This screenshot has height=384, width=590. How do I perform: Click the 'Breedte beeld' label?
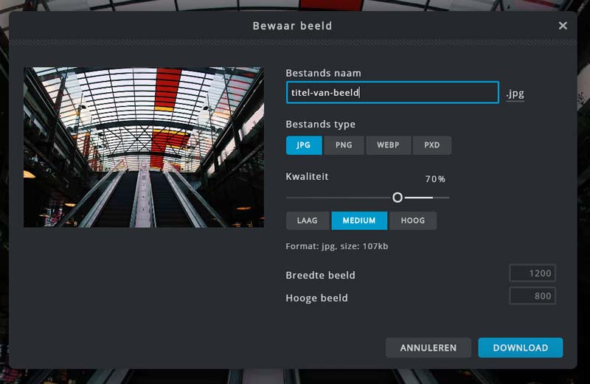[x=320, y=276]
